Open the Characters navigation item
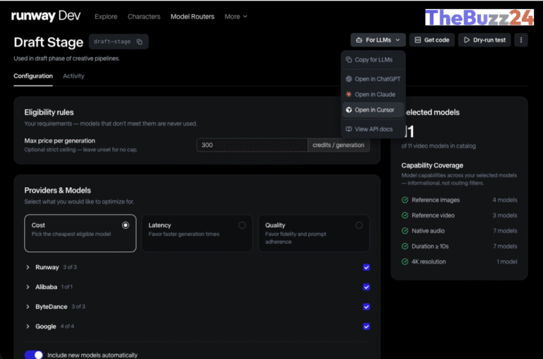This screenshot has width=543, height=359. pos(144,17)
